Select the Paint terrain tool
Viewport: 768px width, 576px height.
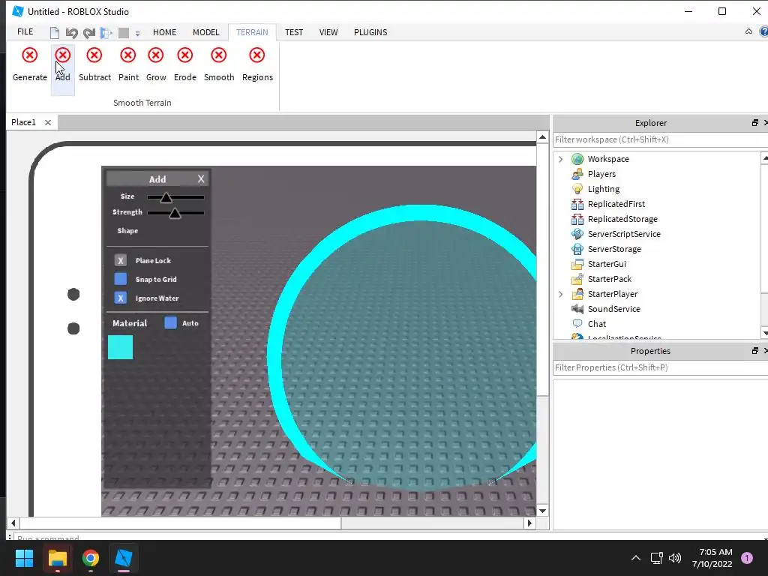[x=128, y=64]
